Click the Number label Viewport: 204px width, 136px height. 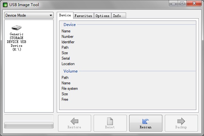click(67, 37)
